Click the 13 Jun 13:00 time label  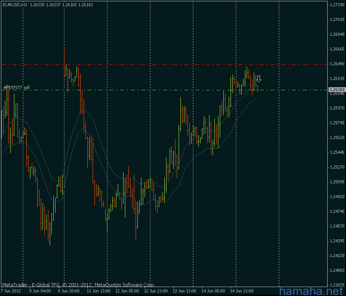184,291
